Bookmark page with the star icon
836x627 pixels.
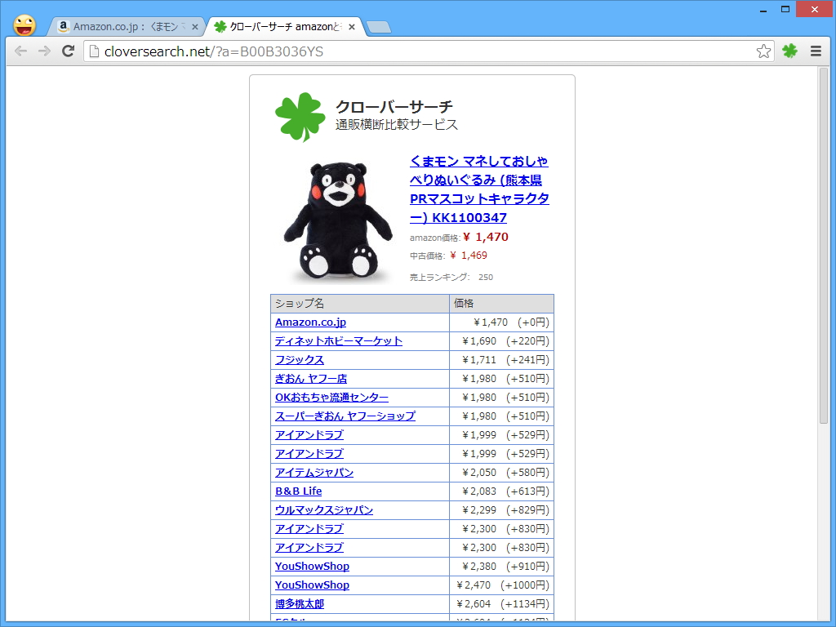coord(763,51)
